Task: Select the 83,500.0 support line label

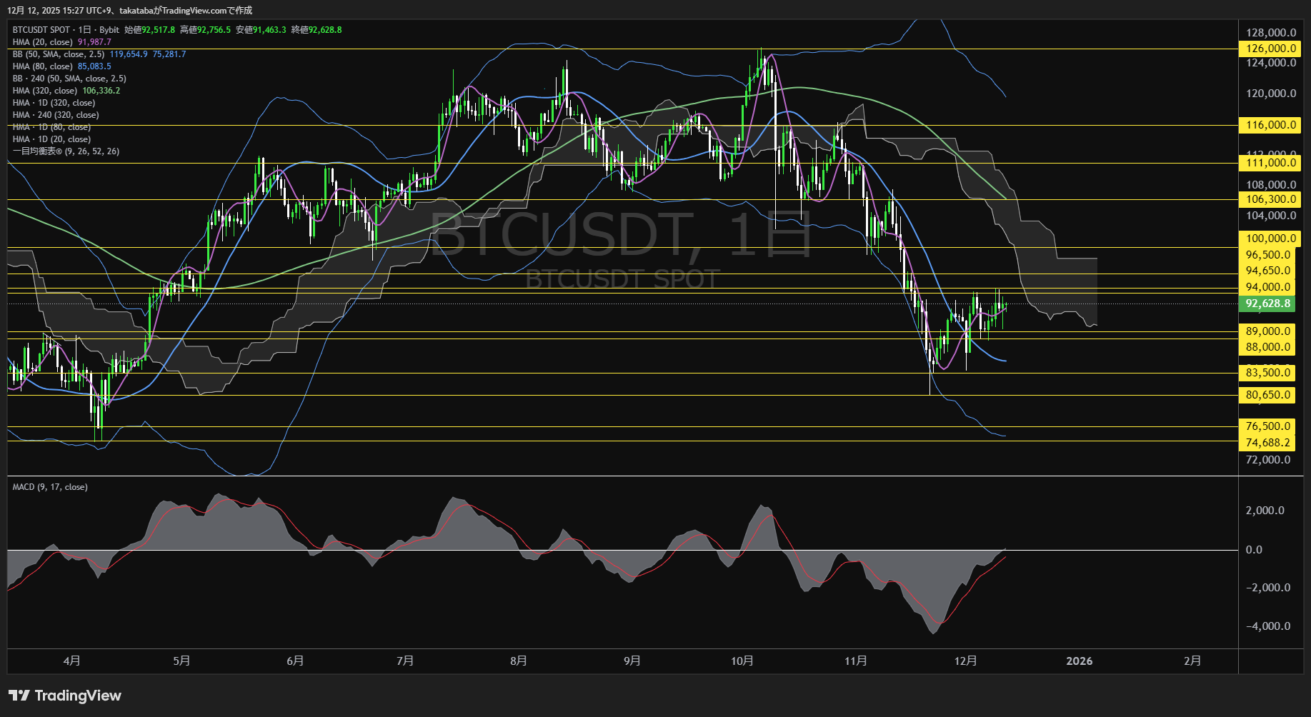Action: click(x=1268, y=373)
